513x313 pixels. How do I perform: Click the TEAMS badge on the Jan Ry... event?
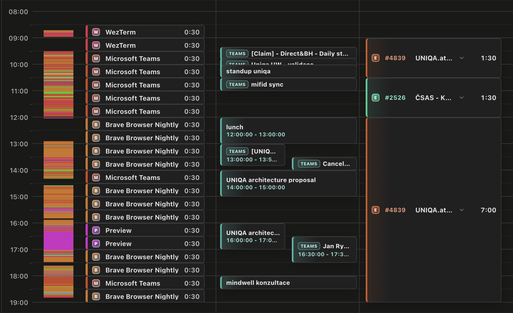pos(309,246)
